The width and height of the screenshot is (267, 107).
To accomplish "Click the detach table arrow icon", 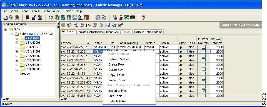I will pos(121,25).
